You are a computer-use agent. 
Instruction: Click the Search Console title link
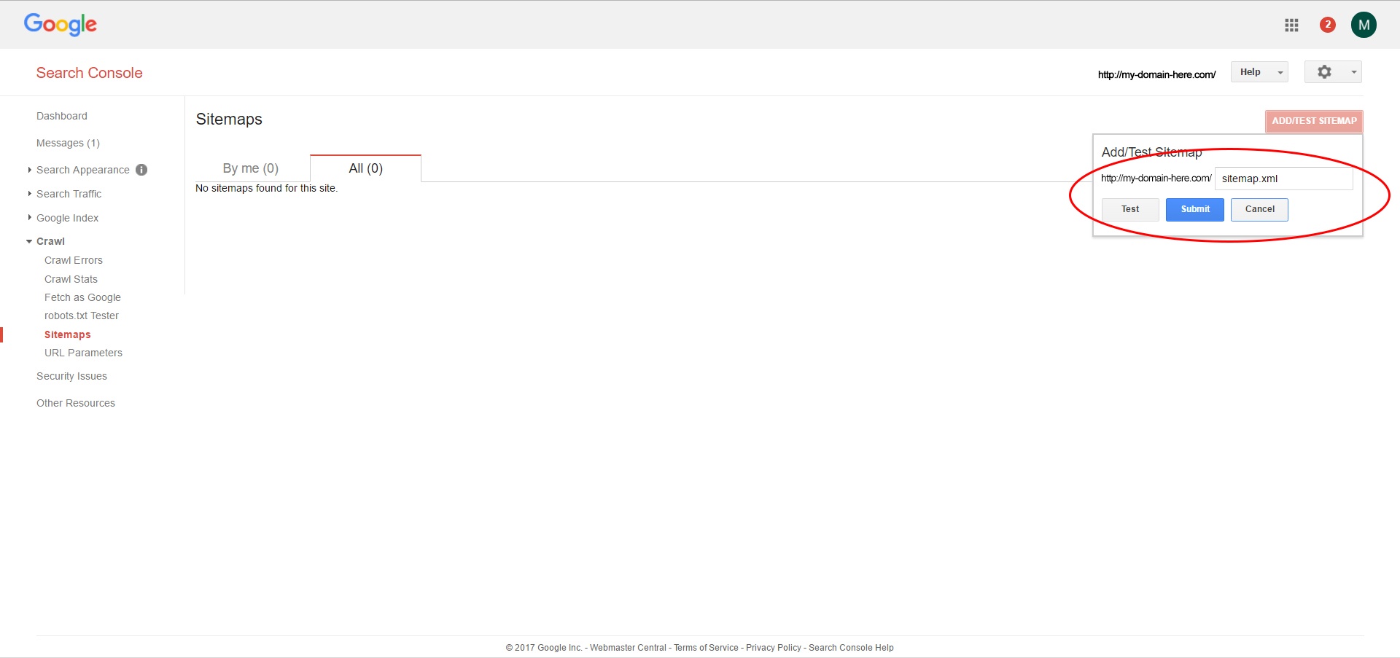90,73
